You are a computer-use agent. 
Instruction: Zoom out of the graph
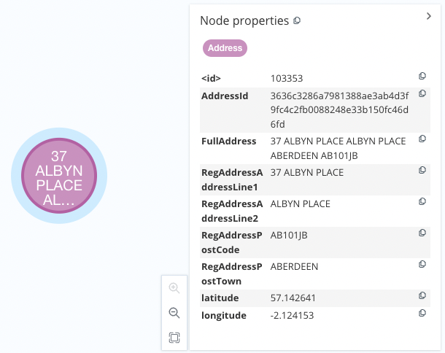(x=174, y=313)
